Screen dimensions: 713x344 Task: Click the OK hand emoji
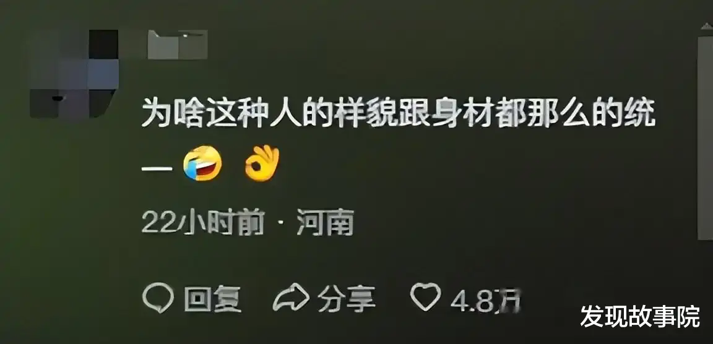[262, 163]
